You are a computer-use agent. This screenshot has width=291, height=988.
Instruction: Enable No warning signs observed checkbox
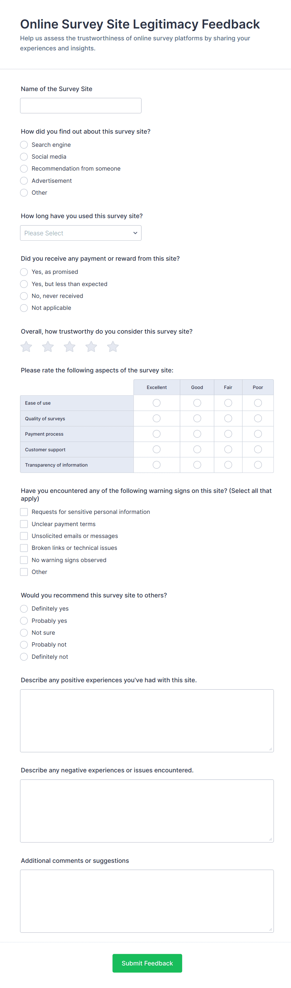click(x=24, y=560)
